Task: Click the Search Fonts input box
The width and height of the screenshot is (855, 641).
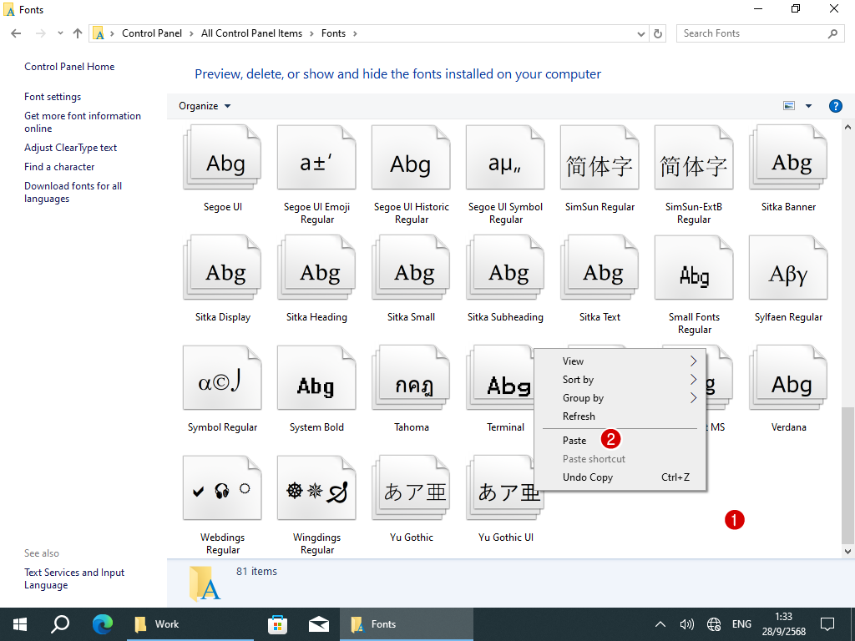Action: pos(751,33)
